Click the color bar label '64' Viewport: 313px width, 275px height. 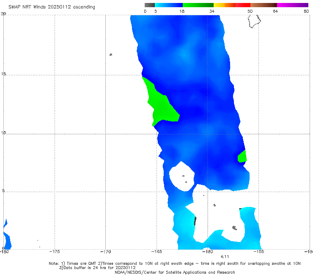point(275,11)
